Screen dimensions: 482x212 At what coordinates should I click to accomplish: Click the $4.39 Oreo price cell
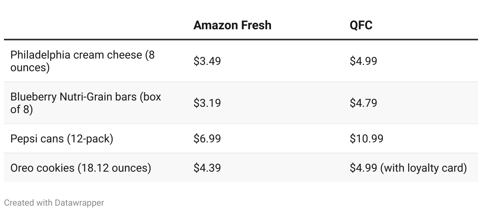pyautogui.click(x=207, y=168)
